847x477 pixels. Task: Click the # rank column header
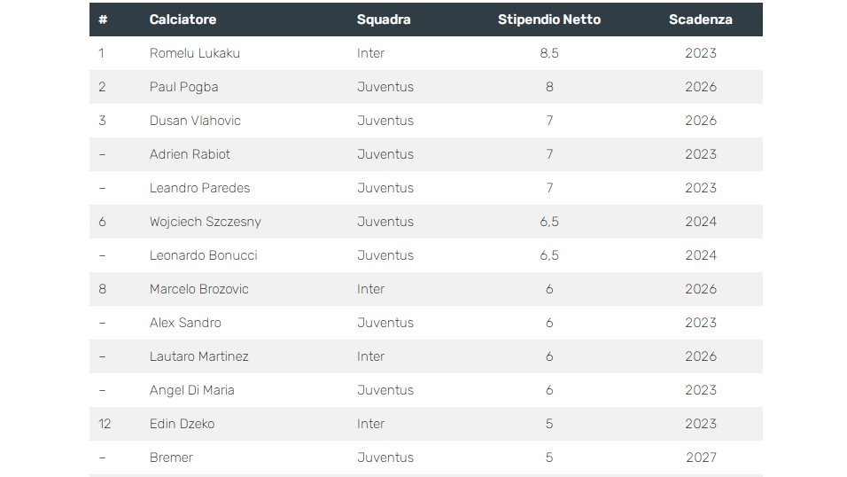pos(103,20)
